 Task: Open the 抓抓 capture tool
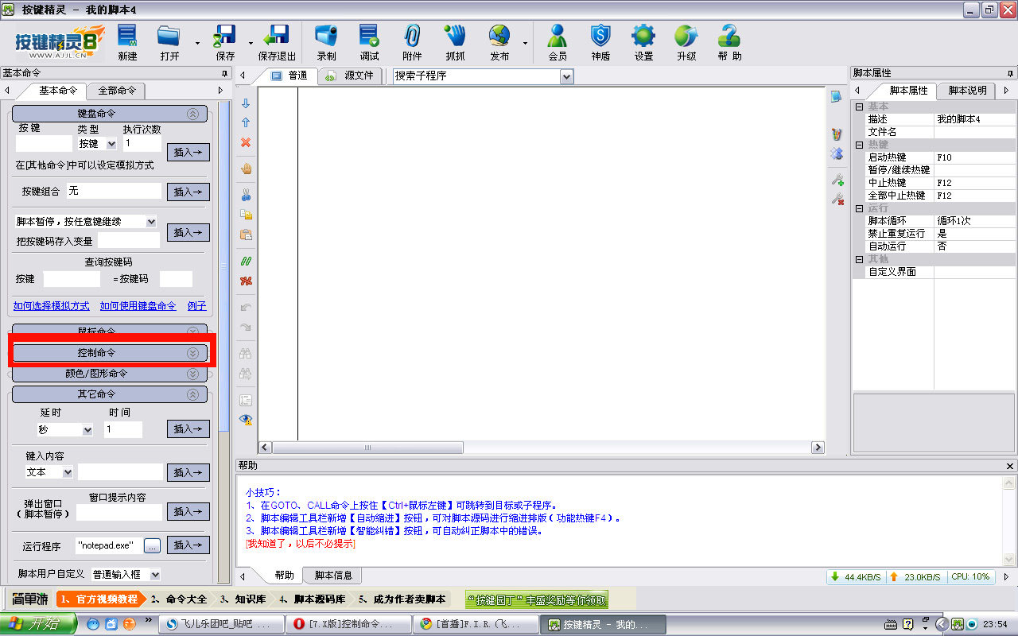tap(455, 42)
